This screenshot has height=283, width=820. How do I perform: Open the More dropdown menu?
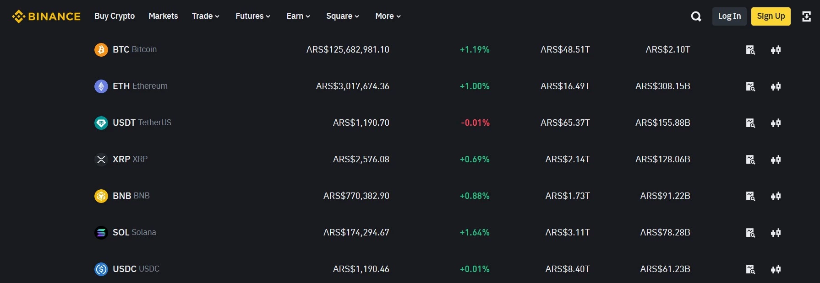[x=387, y=16]
